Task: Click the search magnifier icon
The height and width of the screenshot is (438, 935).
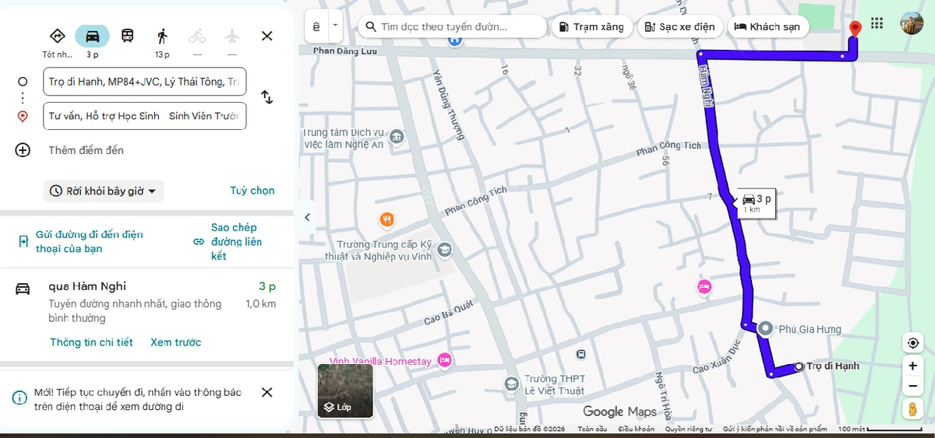Action: [370, 26]
